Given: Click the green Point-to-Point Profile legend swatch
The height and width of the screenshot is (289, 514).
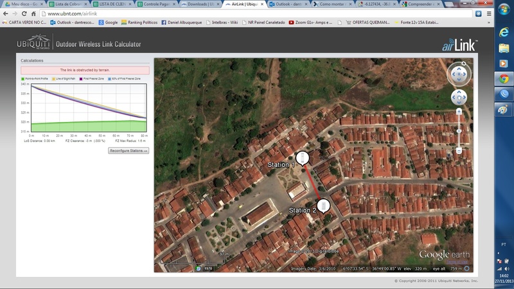Looking at the screenshot, I should coord(23,78).
